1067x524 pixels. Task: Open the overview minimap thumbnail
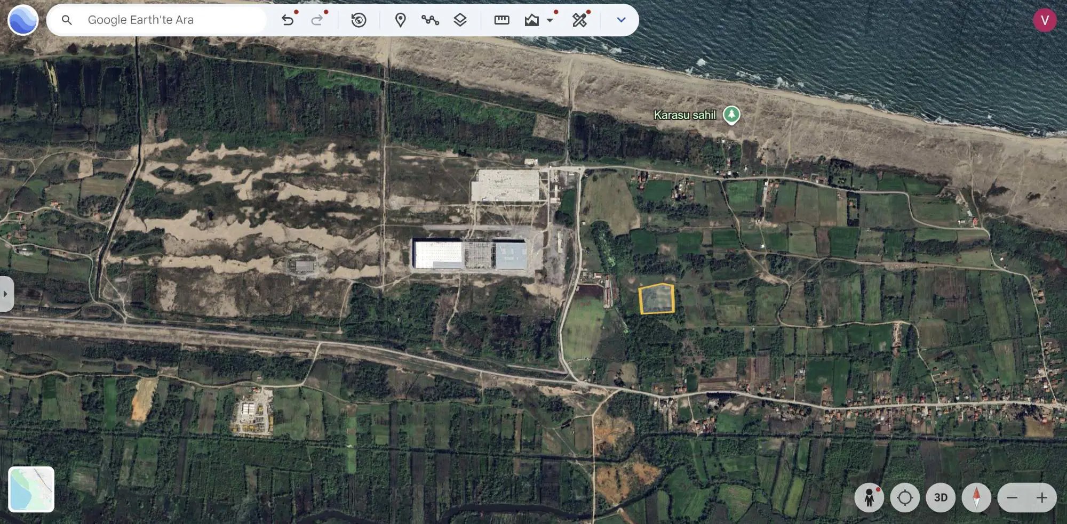click(31, 489)
